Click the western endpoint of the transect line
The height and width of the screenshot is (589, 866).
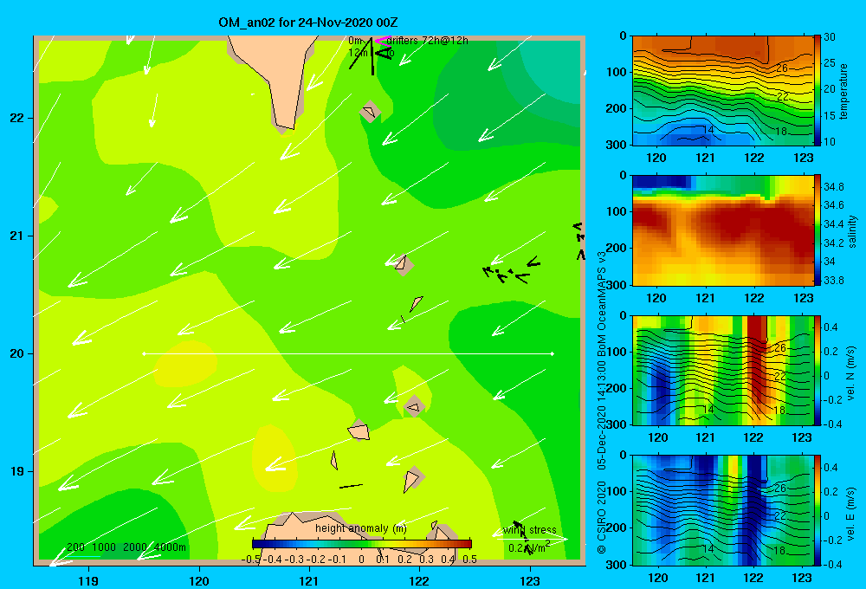[144, 353]
